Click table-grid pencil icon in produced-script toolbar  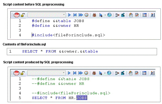click(123, 73)
